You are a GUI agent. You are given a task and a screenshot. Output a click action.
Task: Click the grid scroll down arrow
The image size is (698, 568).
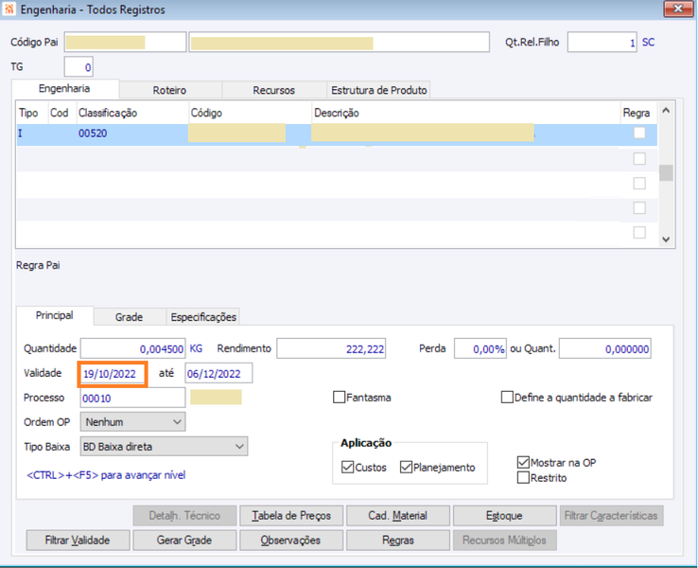[666, 240]
